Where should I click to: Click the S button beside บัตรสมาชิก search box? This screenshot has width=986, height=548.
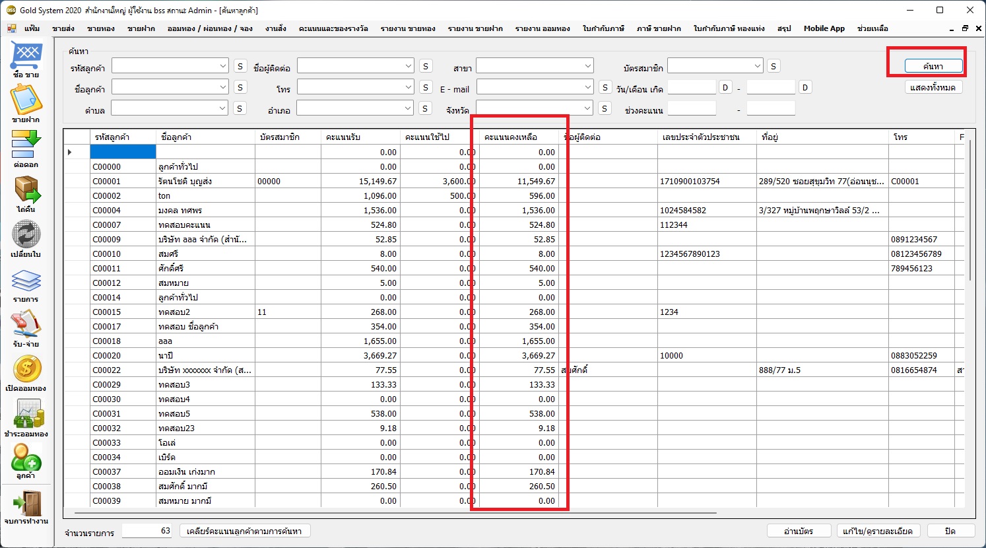[773, 66]
